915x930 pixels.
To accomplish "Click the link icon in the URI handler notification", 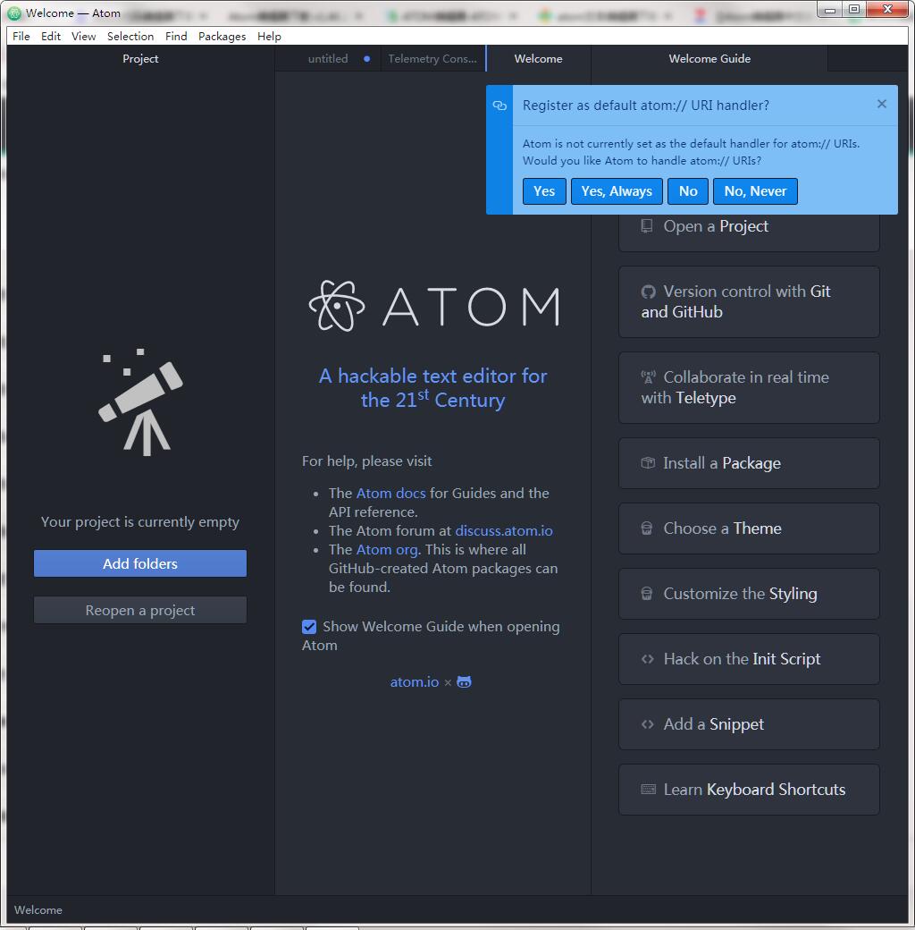I will [499, 106].
